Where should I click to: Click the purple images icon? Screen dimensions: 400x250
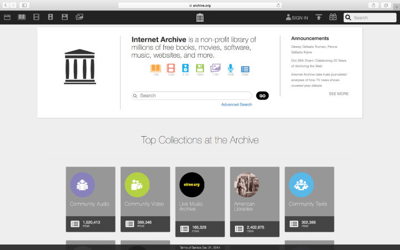point(215,68)
